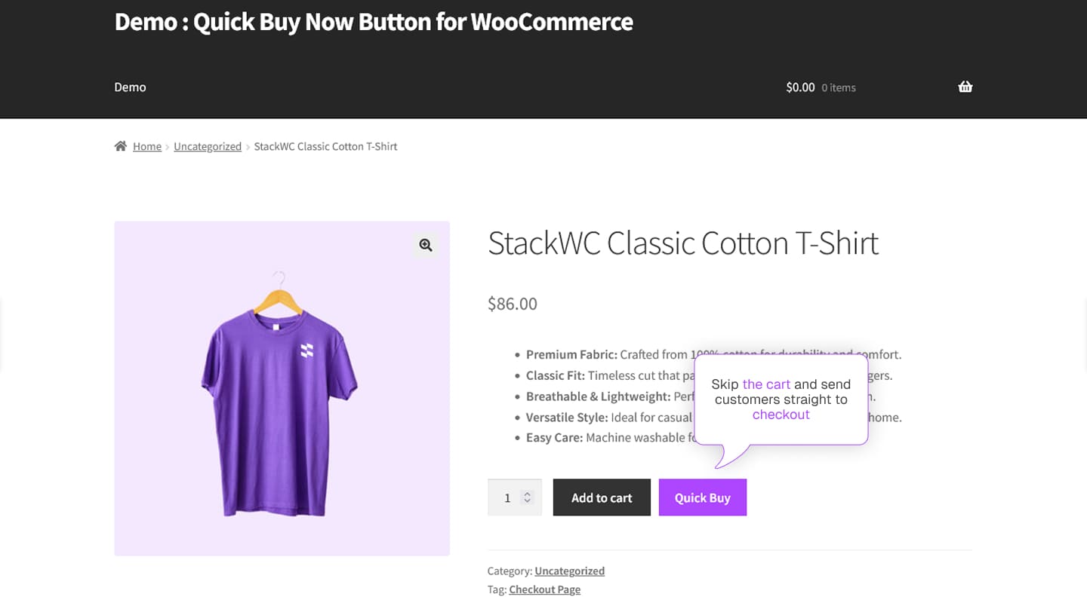
Task: Click the StackWC Classic Cotton T-Shirt heading
Action: click(x=682, y=243)
